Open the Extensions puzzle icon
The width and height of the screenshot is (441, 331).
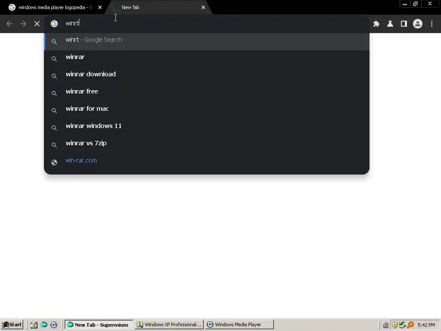(x=376, y=24)
